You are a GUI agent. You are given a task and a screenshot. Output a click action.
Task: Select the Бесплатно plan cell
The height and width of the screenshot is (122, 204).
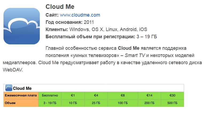[50, 96]
